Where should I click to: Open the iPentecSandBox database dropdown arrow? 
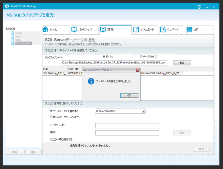pyautogui.click(x=144, y=111)
